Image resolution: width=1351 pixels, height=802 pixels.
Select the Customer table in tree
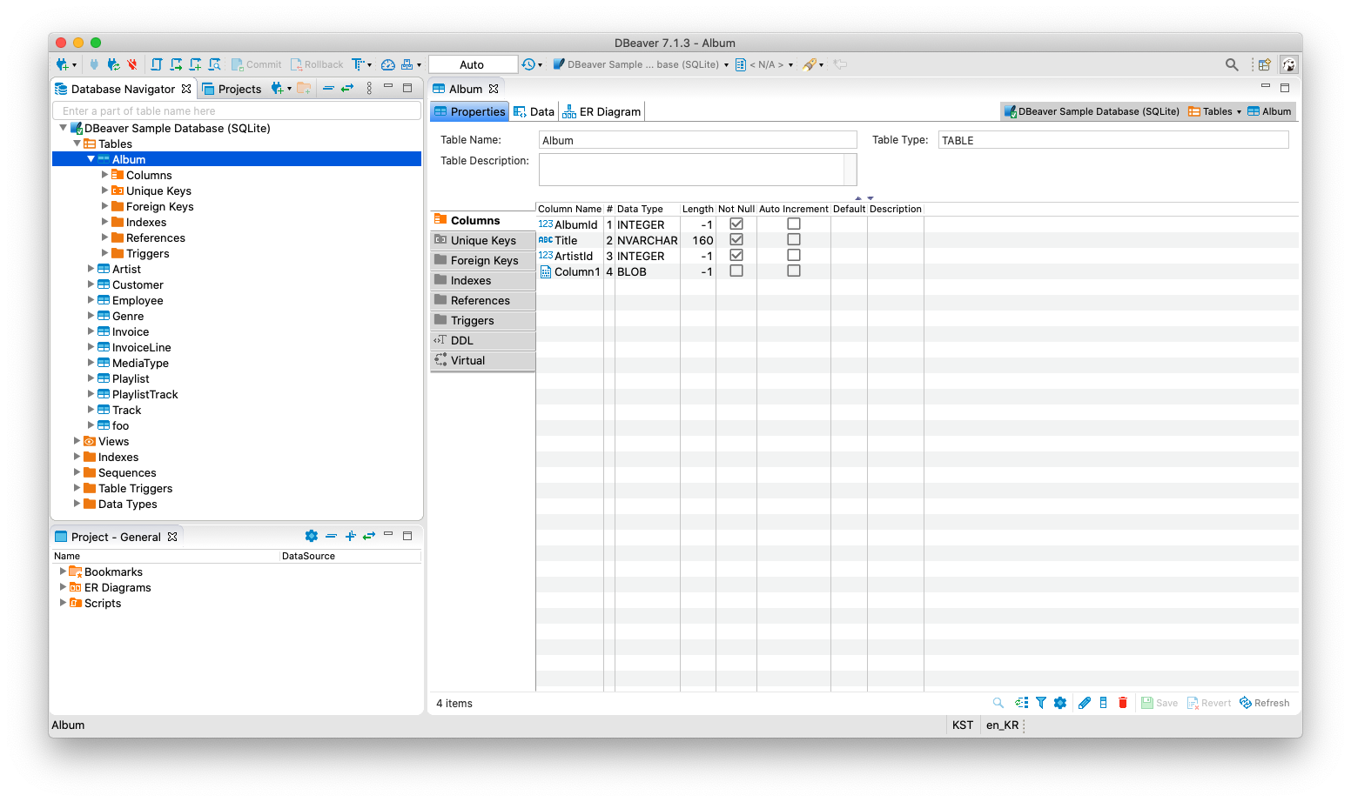point(138,284)
